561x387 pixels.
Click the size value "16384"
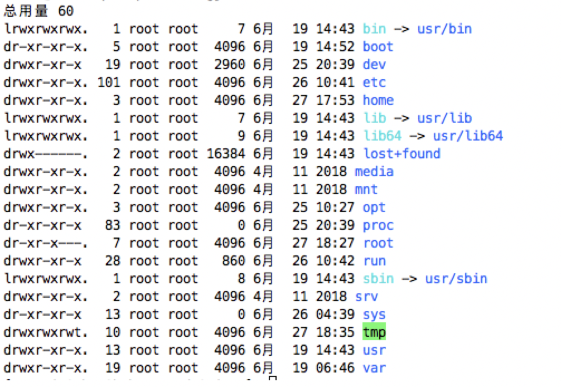(226, 154)
